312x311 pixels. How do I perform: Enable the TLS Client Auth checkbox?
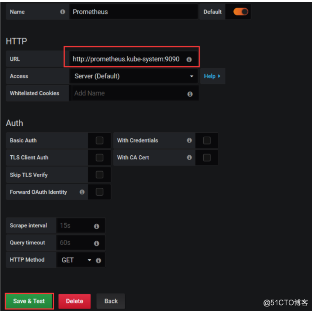pos(99,158)
